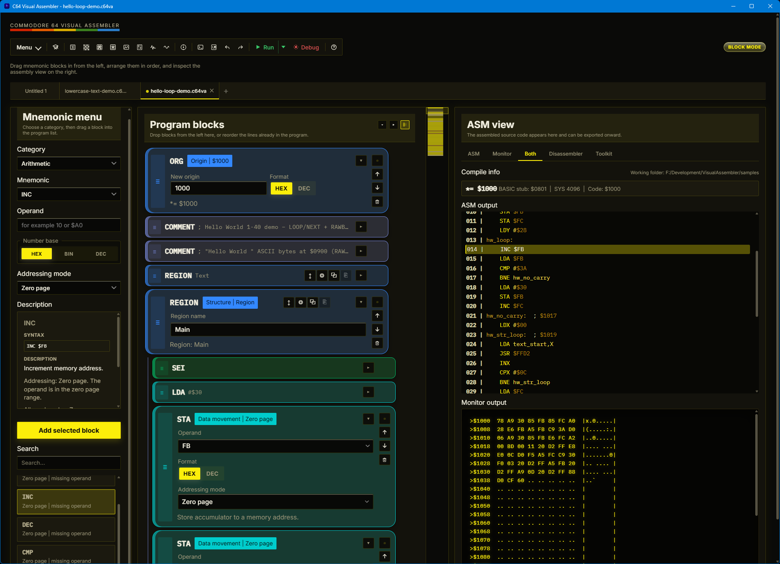The width and height of the screenshot is (780, 564).
Task: Open the Mnemonic dropdown showing INC
Action: click(x=69, y=194)
